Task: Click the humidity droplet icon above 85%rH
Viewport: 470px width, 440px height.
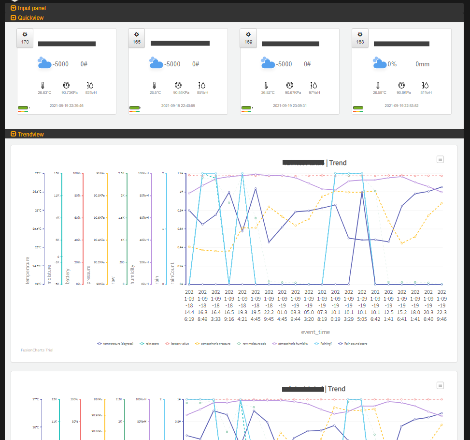Action: [202, 85]
